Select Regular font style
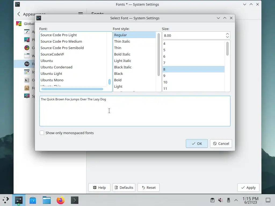 pyautogui.click(x=135, y=35)
